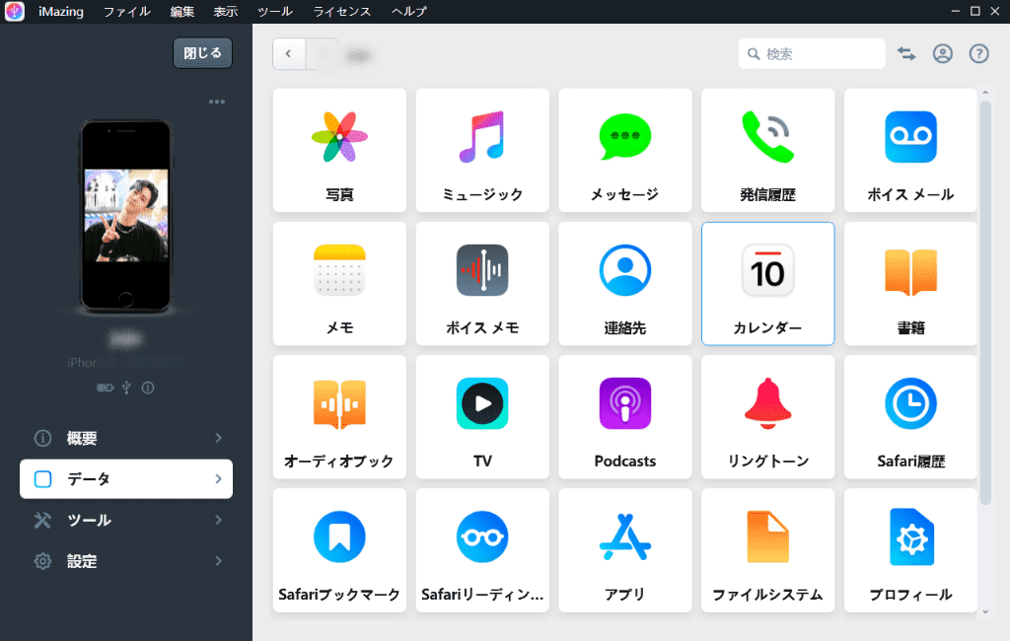Open device options three-dots menu
1010x641 pixels.
[x=216, y=102]
